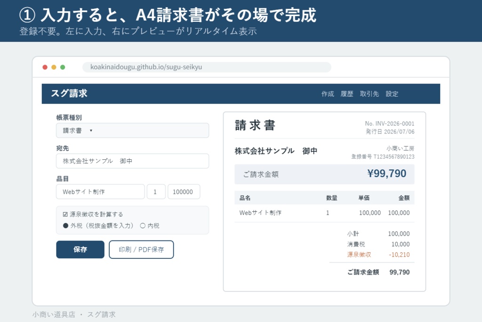Screen dimensions: 482x322
Task: Click the 消費税 10,000 value
Action: click(401, 244)
